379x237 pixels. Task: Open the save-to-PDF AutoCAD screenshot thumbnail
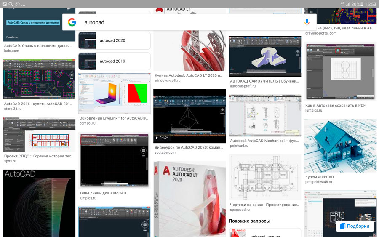pos(340,72)
